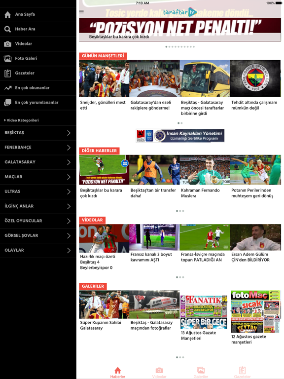284x379 pixels.
Task: Select En çok okunanlar trend icon
Action: [8, 88]
